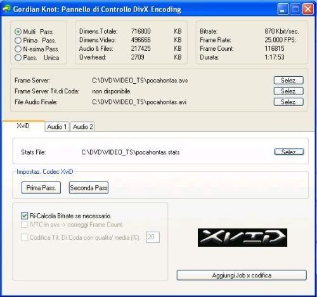Open the Audio 2 tab
The height and width of the screenshot is (297, 317).
82,127
